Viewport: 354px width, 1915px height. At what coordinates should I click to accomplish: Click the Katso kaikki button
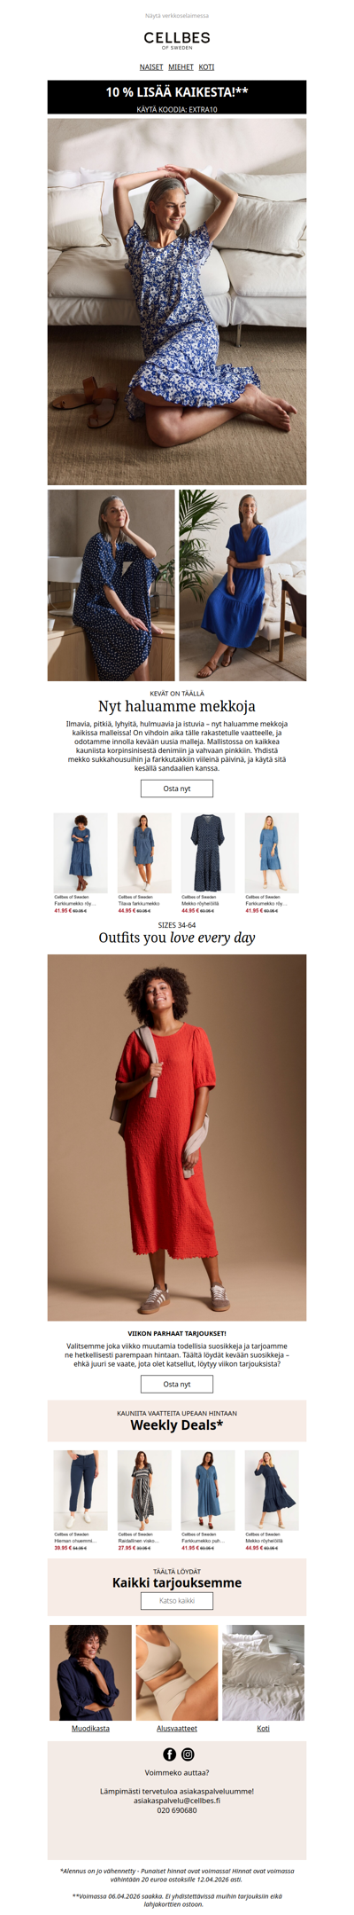pos(177,1600)
